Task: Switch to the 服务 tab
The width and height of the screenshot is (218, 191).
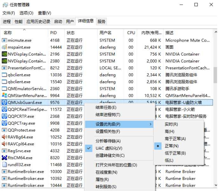Action: click(x=101, y=22)
